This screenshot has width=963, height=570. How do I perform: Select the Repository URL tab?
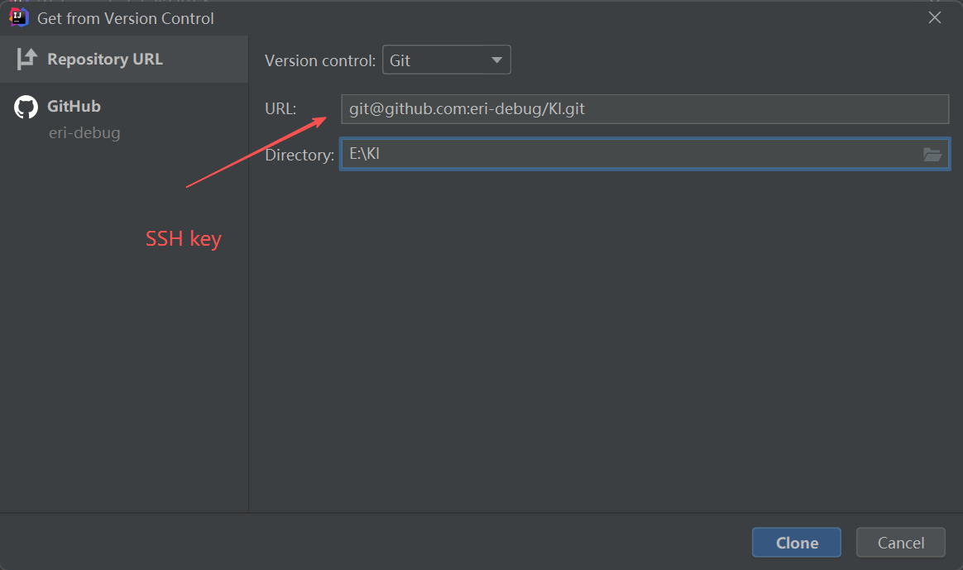pos(124,59)
